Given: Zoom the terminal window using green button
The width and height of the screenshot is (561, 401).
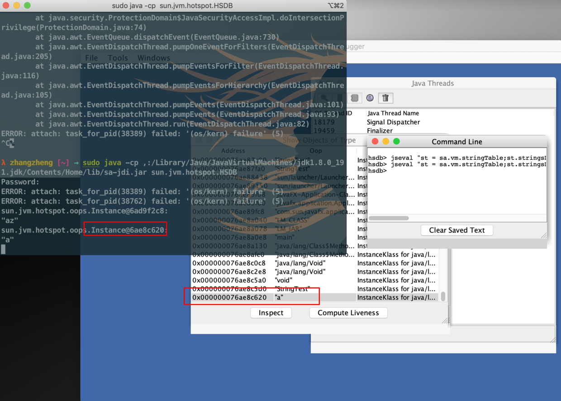Looking at the screenshot, I should (x=28, y=5).
